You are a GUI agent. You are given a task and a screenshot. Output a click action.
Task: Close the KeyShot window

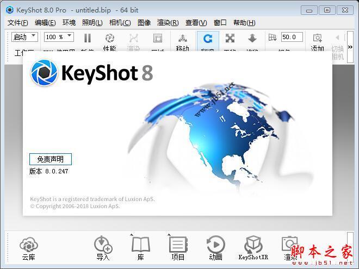tap(345, 10)
